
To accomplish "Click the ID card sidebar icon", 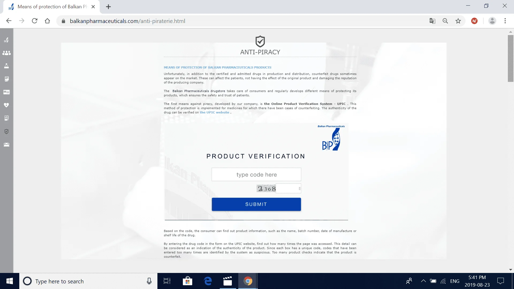I will point(6,92).
